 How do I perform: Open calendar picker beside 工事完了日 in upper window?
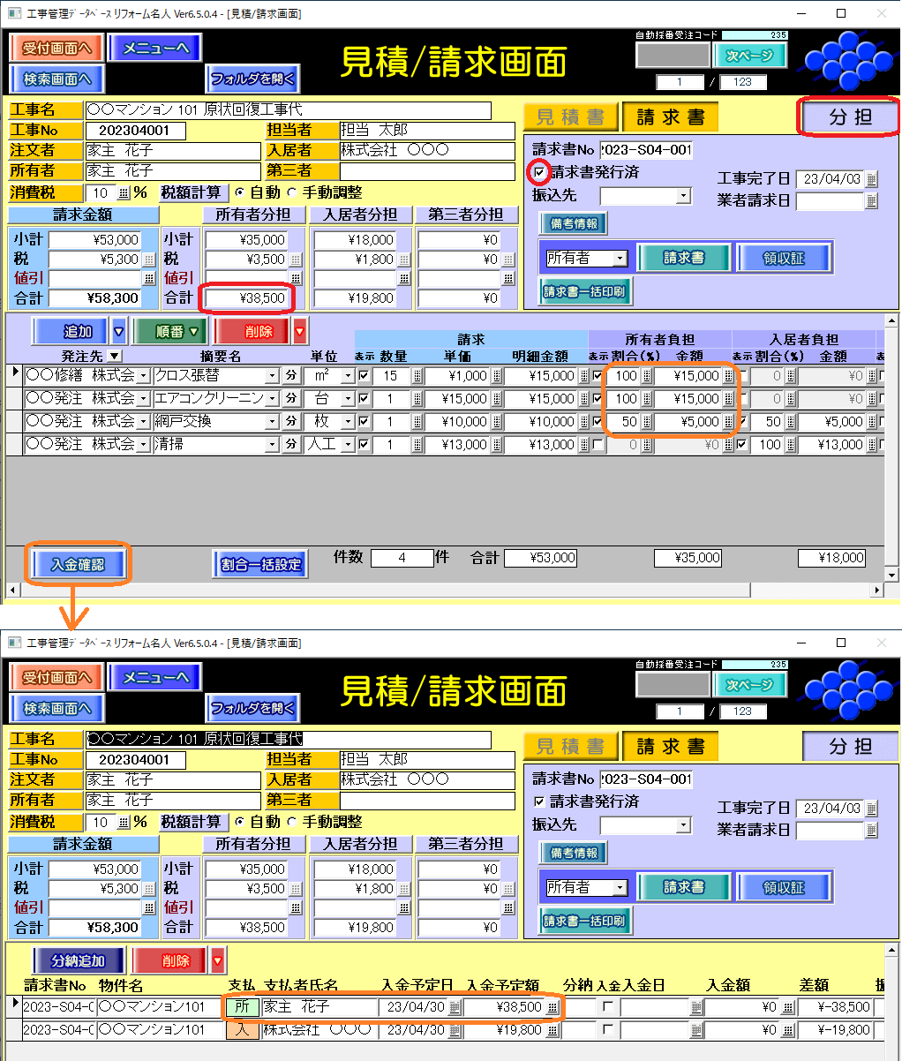pyautogui.click(x=871, y=179)
